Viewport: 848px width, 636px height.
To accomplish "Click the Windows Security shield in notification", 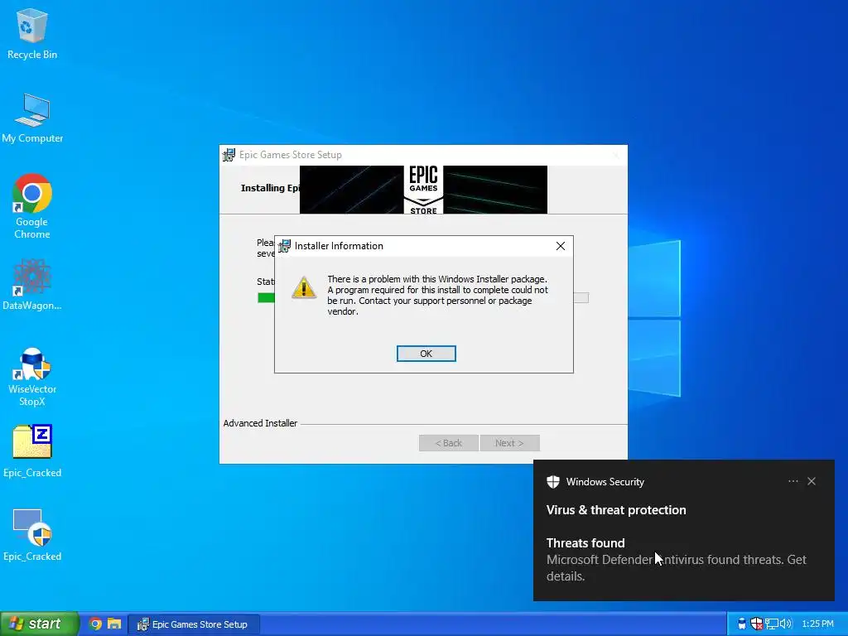I will tap(552, 482).
